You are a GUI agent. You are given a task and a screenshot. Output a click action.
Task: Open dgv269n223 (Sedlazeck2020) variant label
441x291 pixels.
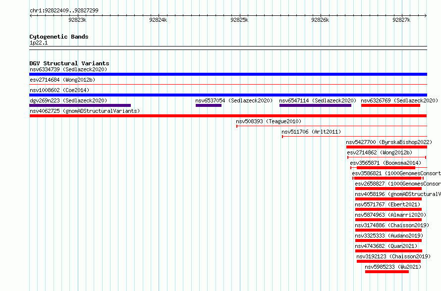[68, 100]
